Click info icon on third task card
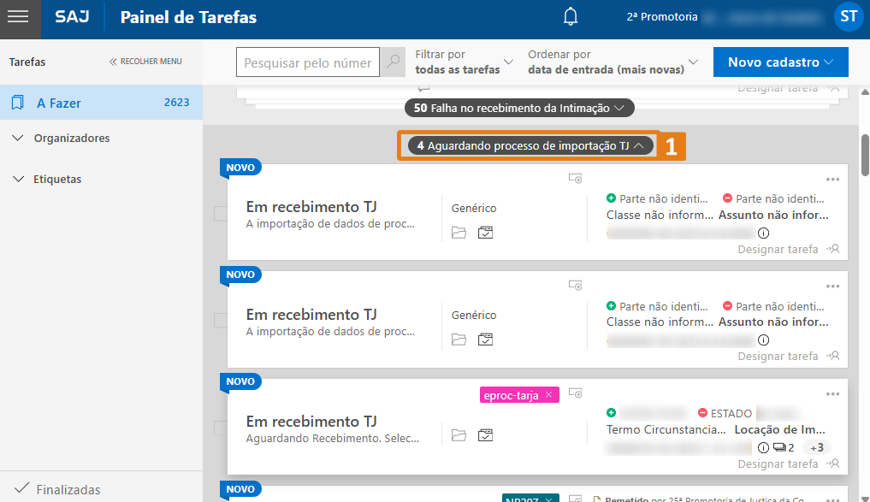This screenshot has width=870, height=502. point(763,447)
